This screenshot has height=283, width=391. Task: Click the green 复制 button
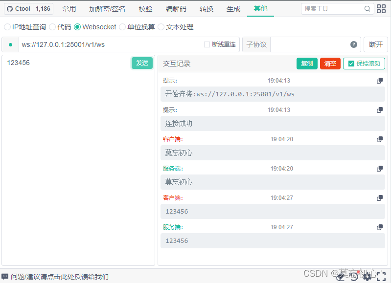pyautogui.click(x=307, y=64)
